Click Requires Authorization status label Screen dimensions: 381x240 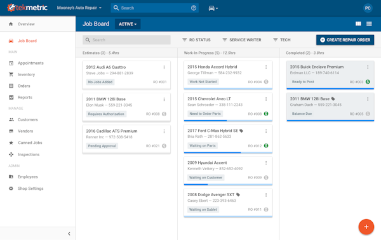[x=106, y=114]
